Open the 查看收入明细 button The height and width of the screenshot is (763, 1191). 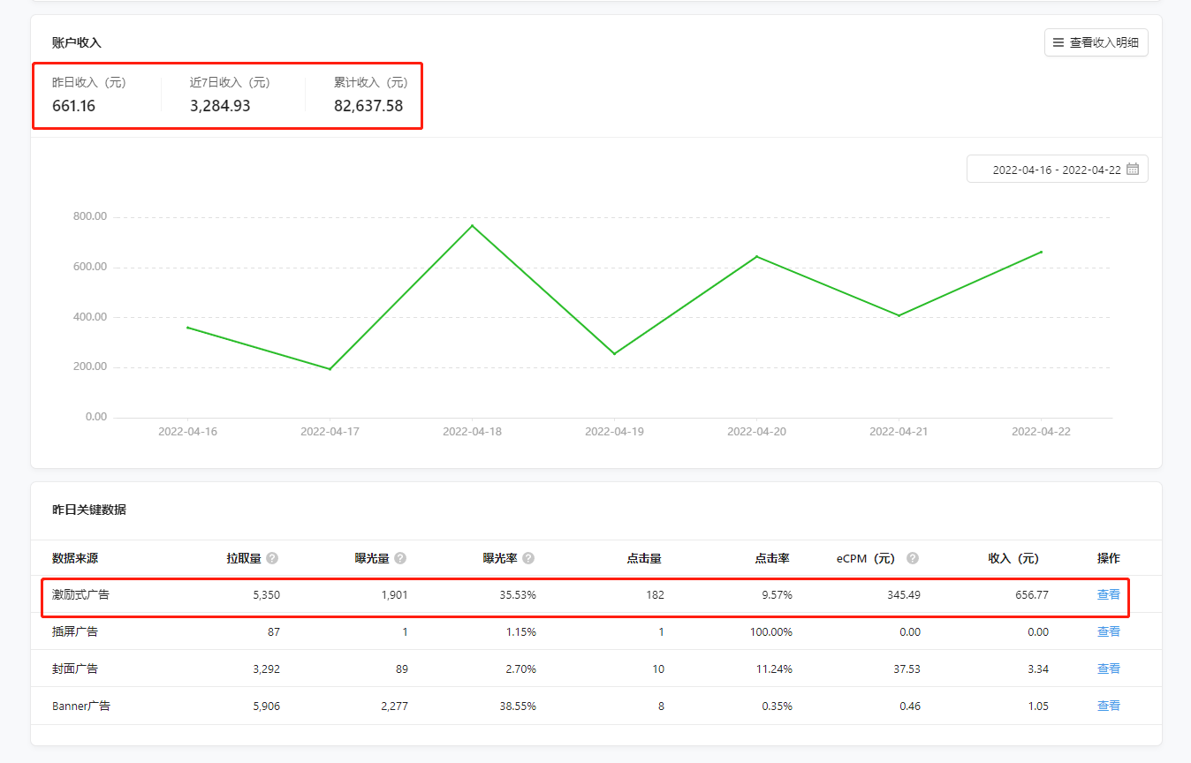pos(1096,42)
